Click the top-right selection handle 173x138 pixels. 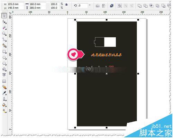(138, 20)
